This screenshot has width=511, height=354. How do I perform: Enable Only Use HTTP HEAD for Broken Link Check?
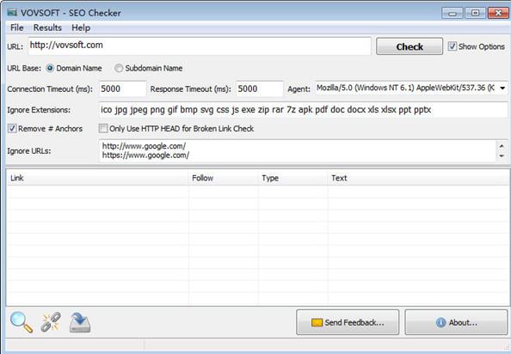point(103,129)
